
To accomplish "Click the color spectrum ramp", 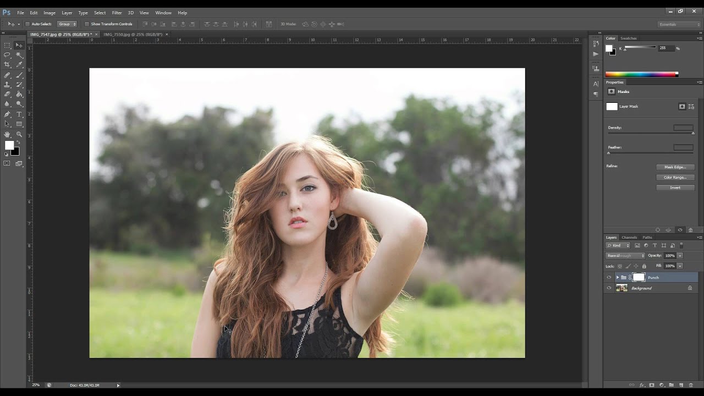I will tap(641, 74).
